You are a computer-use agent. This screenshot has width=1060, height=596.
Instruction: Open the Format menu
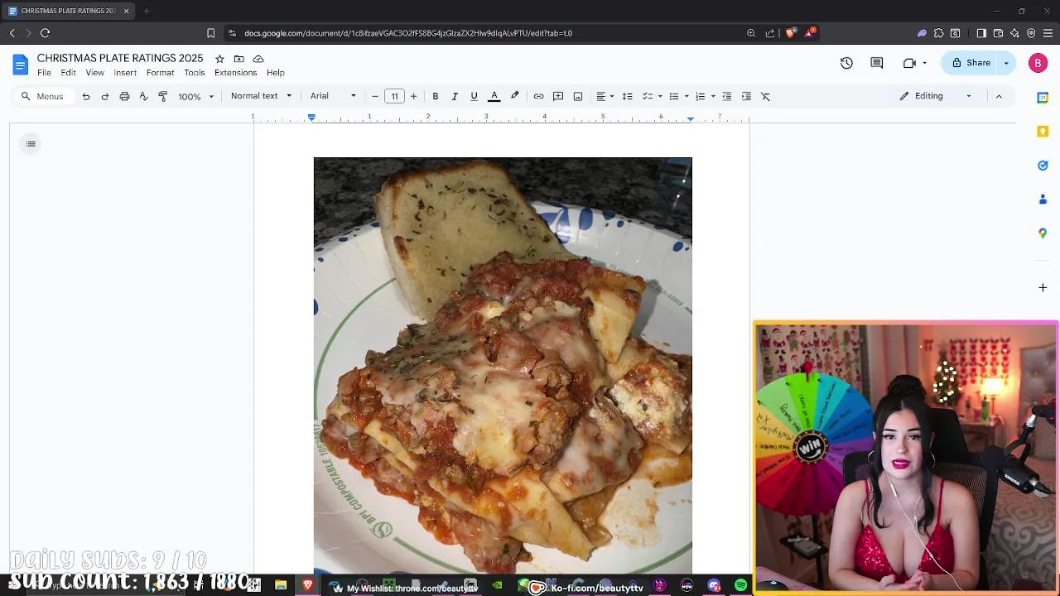pos(160,73)
